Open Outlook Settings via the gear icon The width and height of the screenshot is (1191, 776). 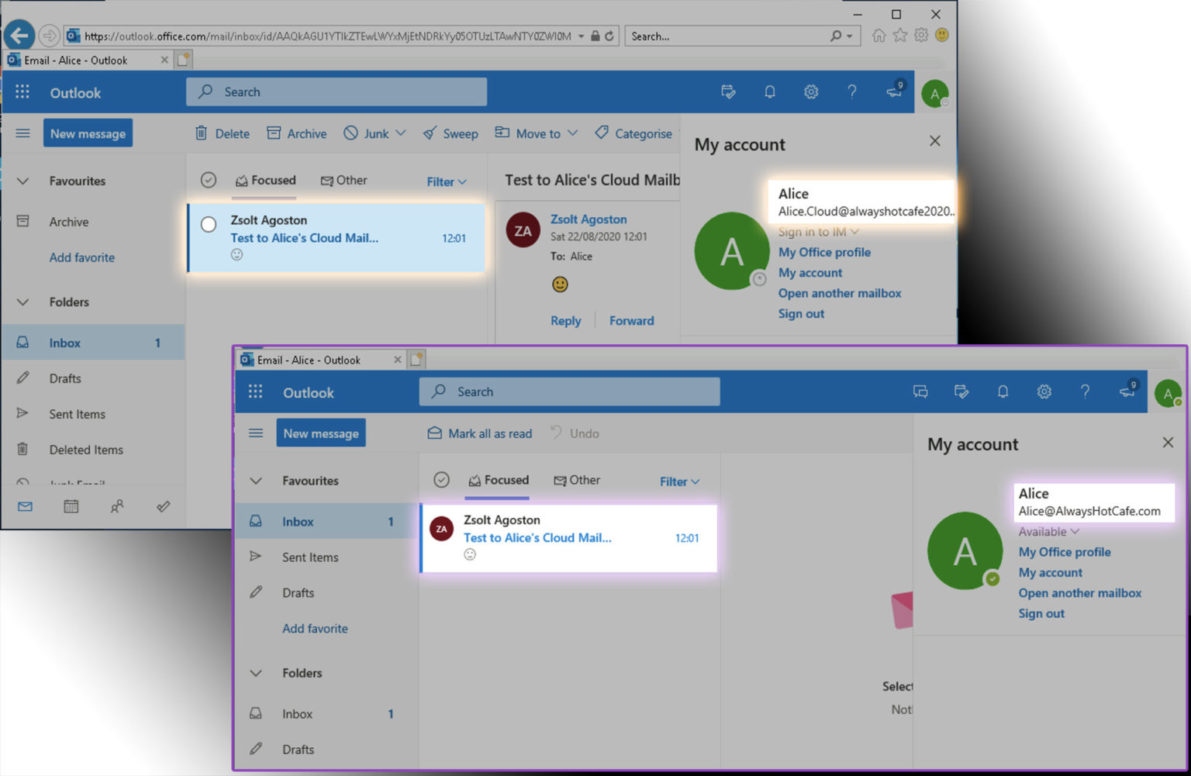click(811, 91)
